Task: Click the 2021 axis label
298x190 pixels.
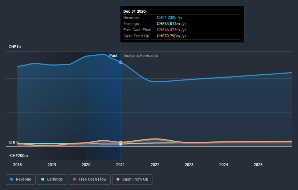Action: tap(121, 165)
